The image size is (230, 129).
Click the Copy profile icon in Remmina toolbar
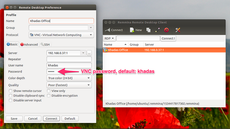(x=148, y=30)
